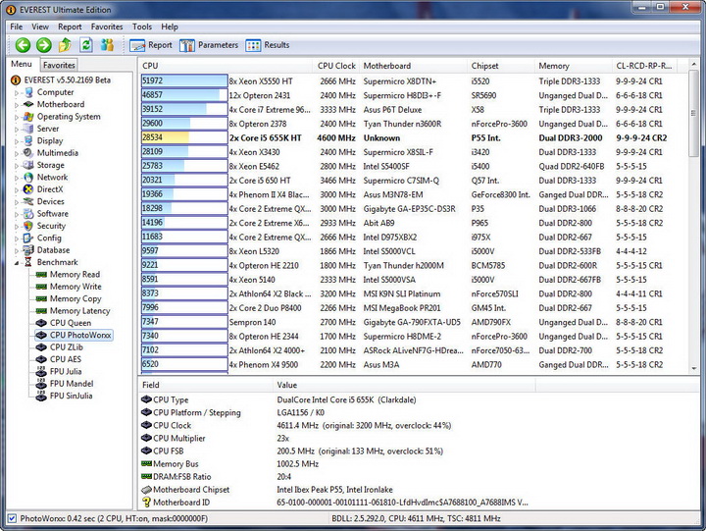Screen dimensions: 706x531
Task: Open the View menu
Action: click(40, 27)
